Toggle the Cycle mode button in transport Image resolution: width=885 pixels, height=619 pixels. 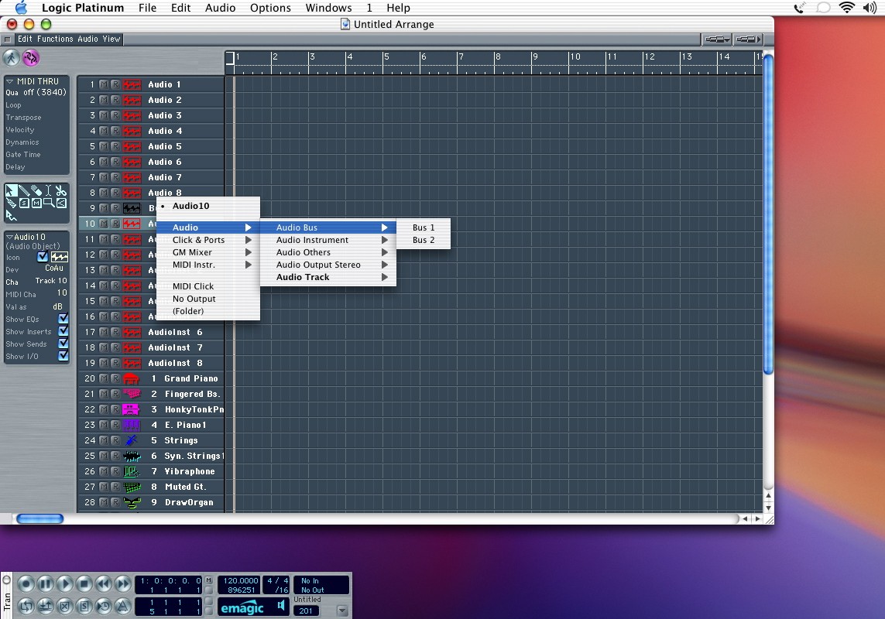(26, 606)
